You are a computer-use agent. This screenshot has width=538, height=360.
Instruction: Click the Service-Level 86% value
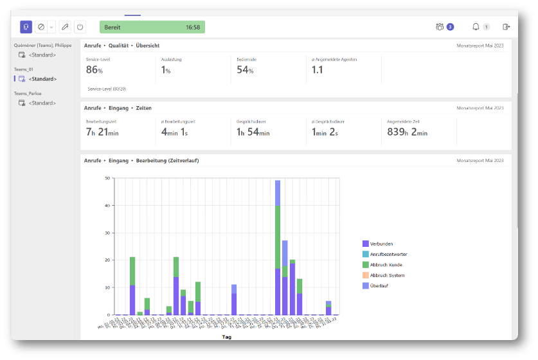[x=94, y=69]
